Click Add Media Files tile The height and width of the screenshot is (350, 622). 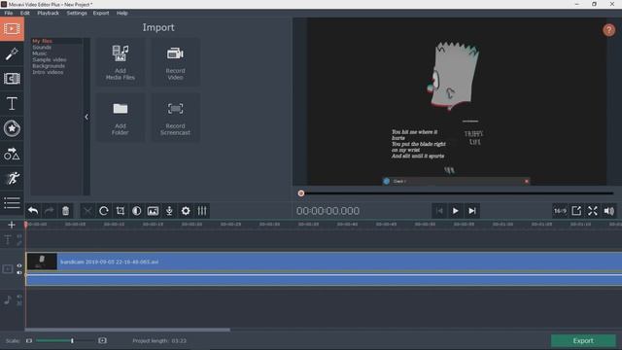pos(121,62)
